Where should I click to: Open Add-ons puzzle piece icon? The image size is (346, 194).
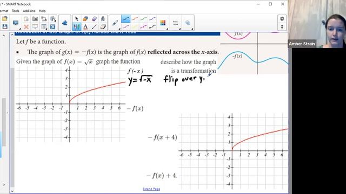click(x=65, y=23)
